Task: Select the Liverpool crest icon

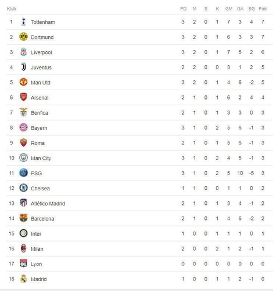Action: click(x=23, y=52)
